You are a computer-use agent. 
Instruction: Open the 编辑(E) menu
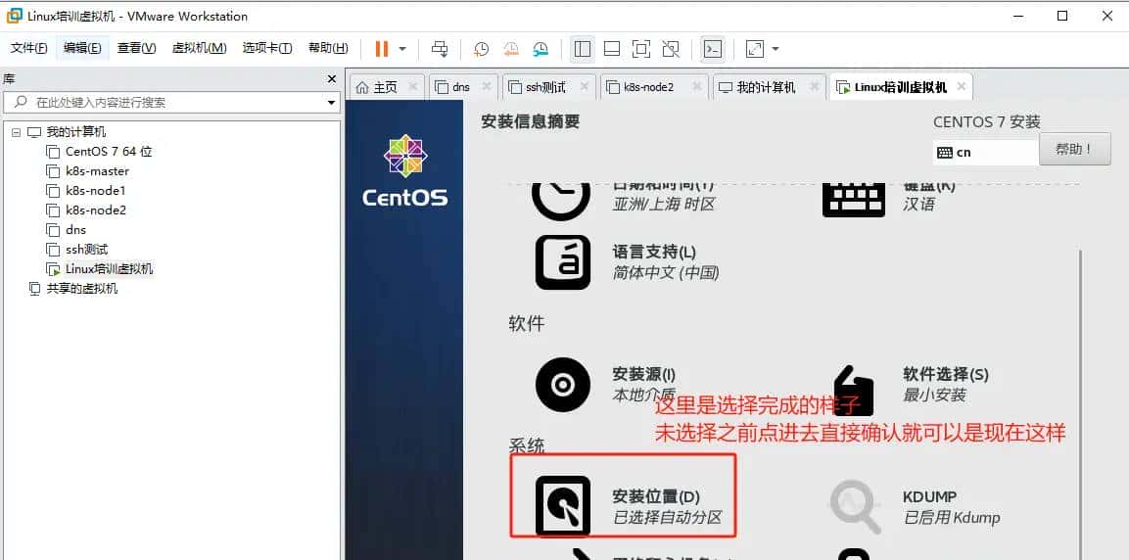[82, 48]
